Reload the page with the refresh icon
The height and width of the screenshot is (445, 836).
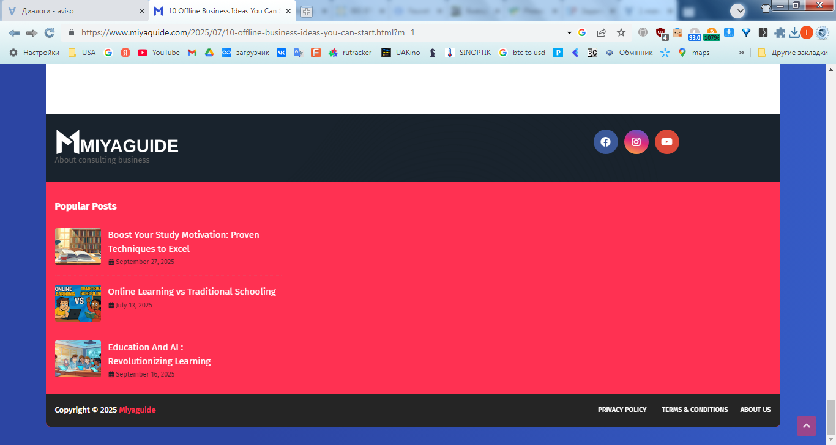click(x=50, y=32)
